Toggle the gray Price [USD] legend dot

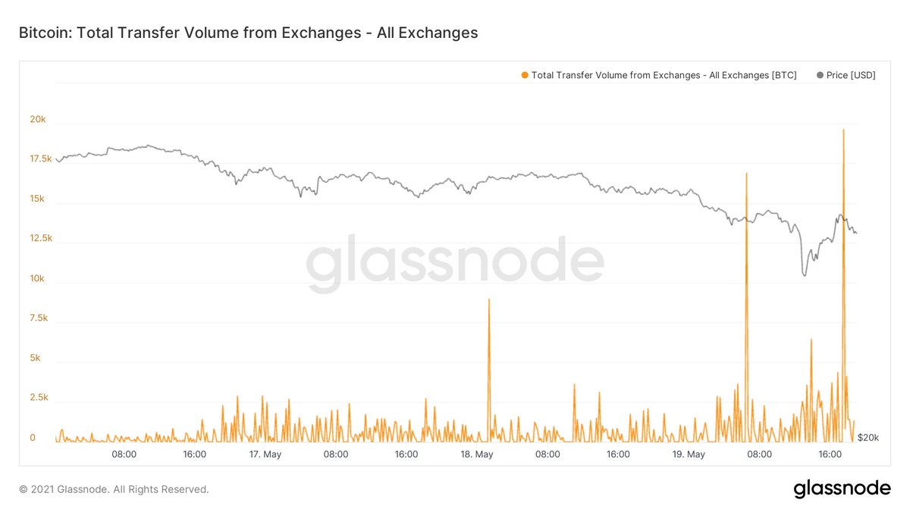tap(821, 75)
